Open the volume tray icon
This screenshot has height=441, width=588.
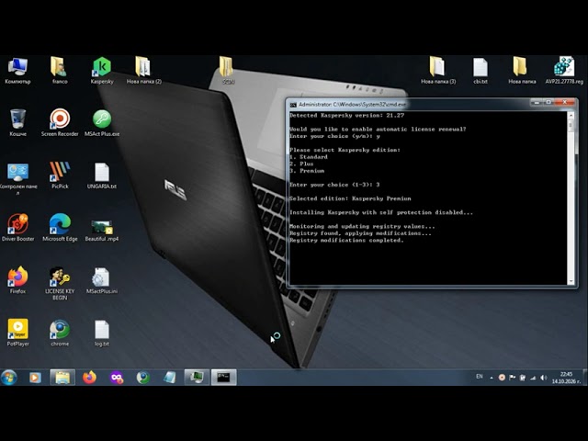tap(543, 378)
